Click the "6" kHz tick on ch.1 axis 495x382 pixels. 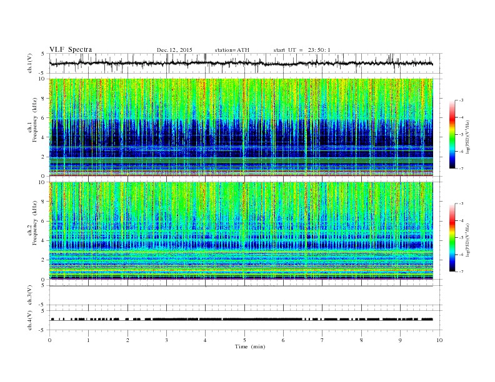[44, 118]
